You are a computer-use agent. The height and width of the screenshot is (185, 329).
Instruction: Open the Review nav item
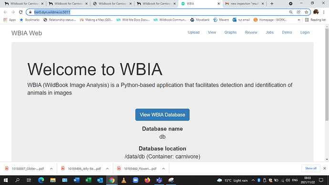point(251,32)
